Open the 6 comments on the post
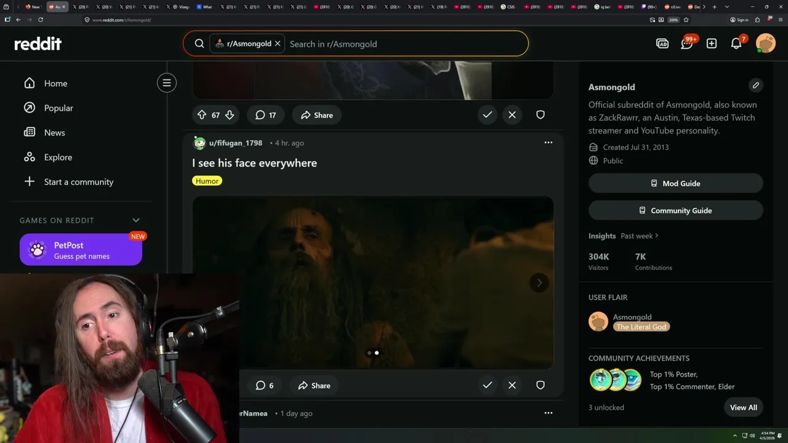788x443 pixels. click(265, 386)
